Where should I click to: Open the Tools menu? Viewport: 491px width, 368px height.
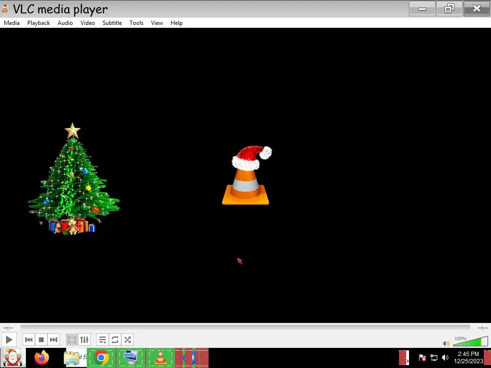(x=137, y=23)
